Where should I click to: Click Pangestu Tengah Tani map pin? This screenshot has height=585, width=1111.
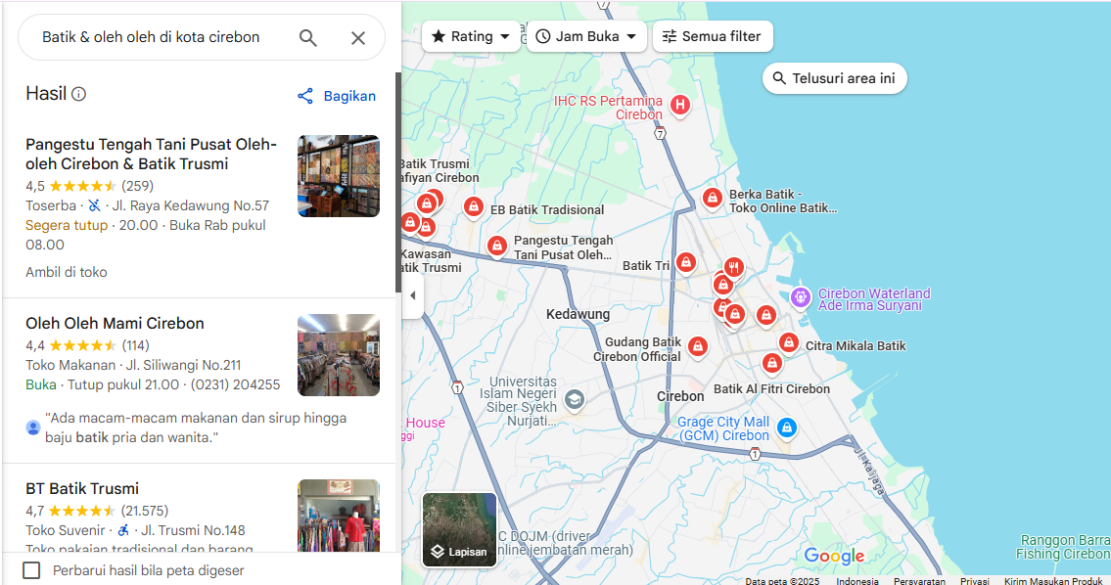(x=497, y=247)
